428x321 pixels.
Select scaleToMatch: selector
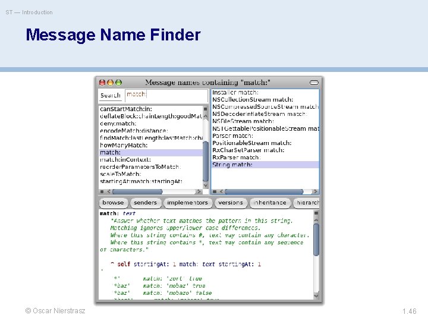point(151,174)
